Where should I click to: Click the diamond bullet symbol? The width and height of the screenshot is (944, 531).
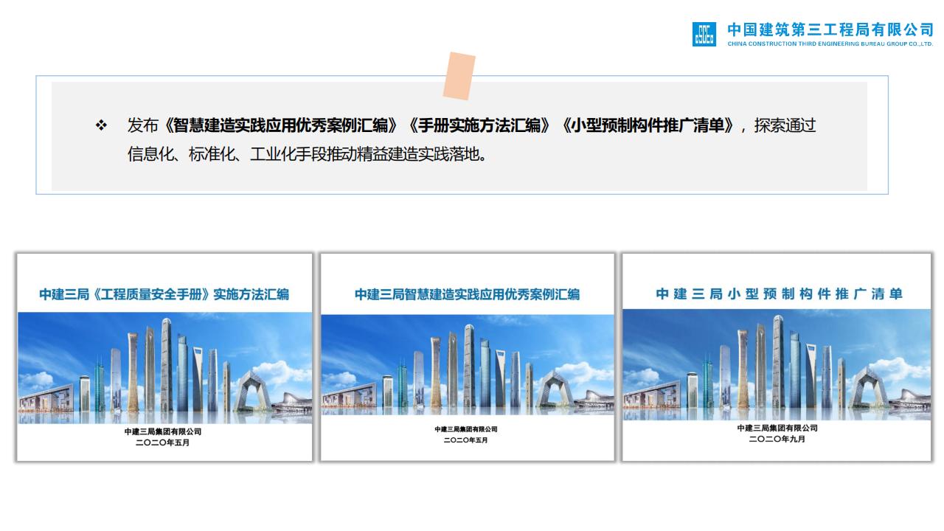(102, 125)
